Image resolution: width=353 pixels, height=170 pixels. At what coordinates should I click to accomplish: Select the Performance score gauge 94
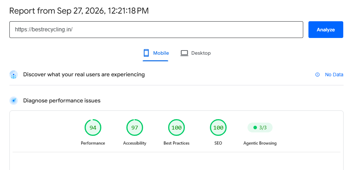[x=93, y=127]
